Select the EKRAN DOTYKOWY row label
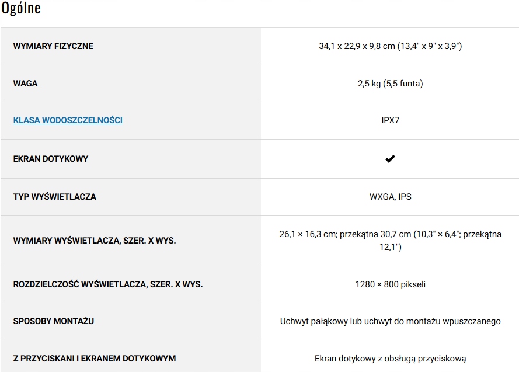Viewport: 519px width, 372px height. click(x=51, y=159)
